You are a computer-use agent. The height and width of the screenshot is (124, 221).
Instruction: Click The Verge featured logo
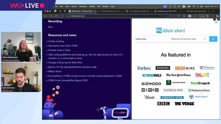pyautogui.click(x=184, y=104)
